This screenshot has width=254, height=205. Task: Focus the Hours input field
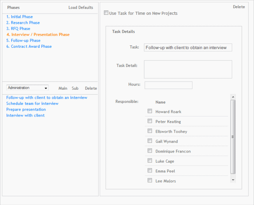168,85
